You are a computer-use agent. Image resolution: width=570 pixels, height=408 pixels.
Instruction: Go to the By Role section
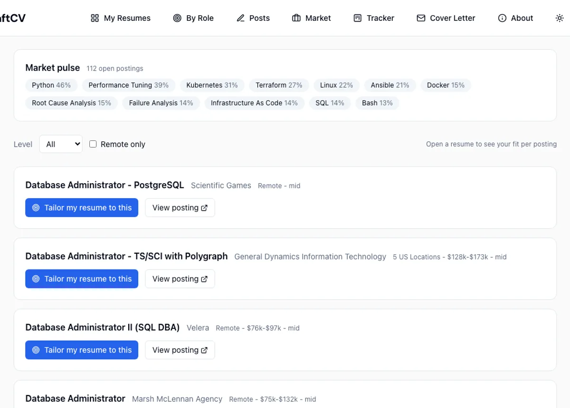[x=193, y=18]
